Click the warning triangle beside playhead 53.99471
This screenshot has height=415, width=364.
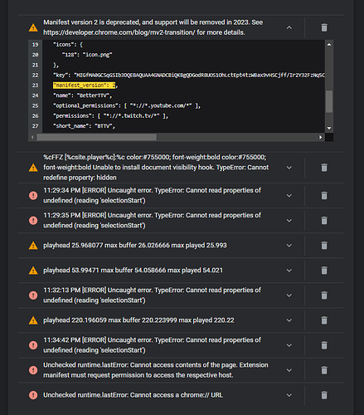[x=33, y=271]
